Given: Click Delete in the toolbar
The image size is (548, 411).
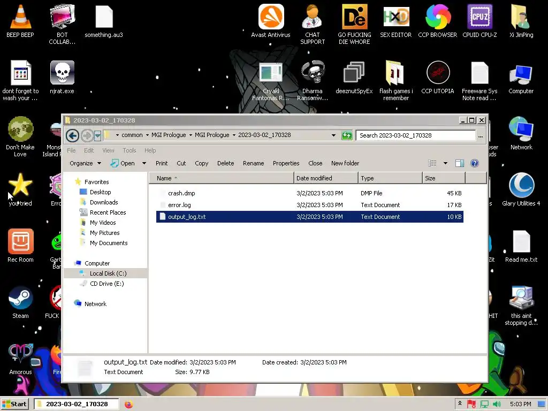Looking at the screenshot, I should click(225, 163).
